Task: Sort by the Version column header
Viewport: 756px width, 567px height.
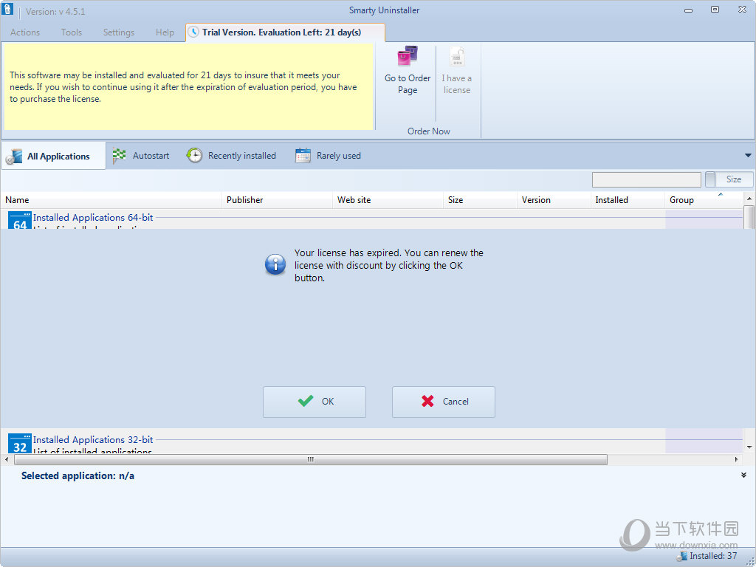Action: 554,199
